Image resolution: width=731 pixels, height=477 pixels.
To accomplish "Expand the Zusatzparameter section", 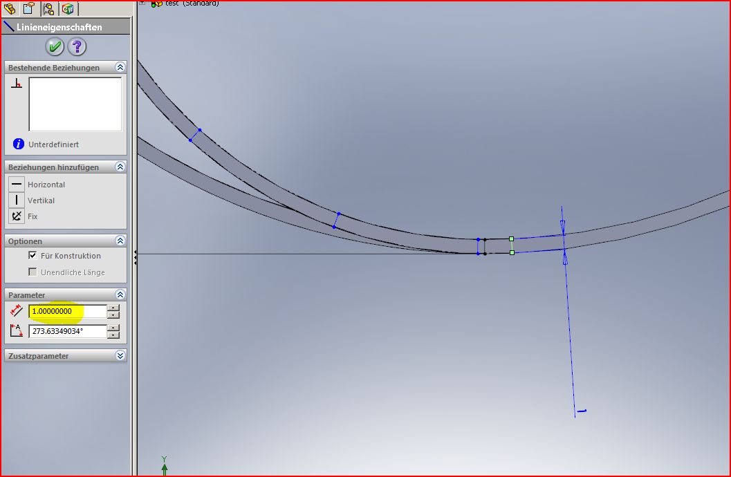I will click(x=120, y=355).
